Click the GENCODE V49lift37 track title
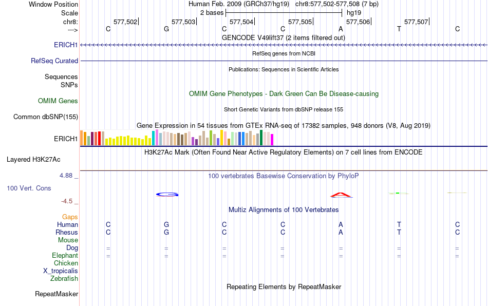The image size is (488, 306). coord(284,37)
